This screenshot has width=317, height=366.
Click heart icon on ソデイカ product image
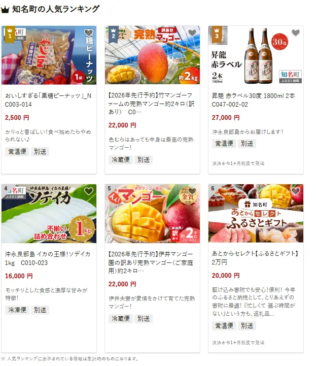coord(89,191)
